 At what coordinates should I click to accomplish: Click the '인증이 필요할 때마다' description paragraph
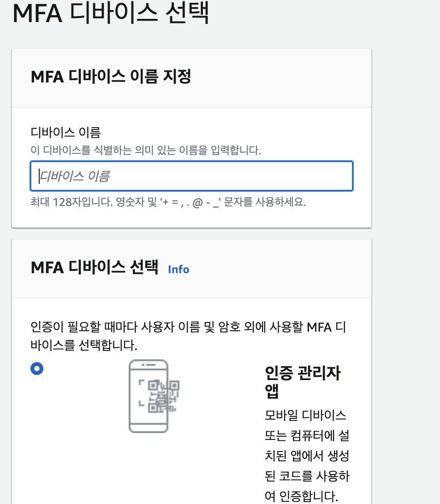pyautogui.click(x=188, y=336)
